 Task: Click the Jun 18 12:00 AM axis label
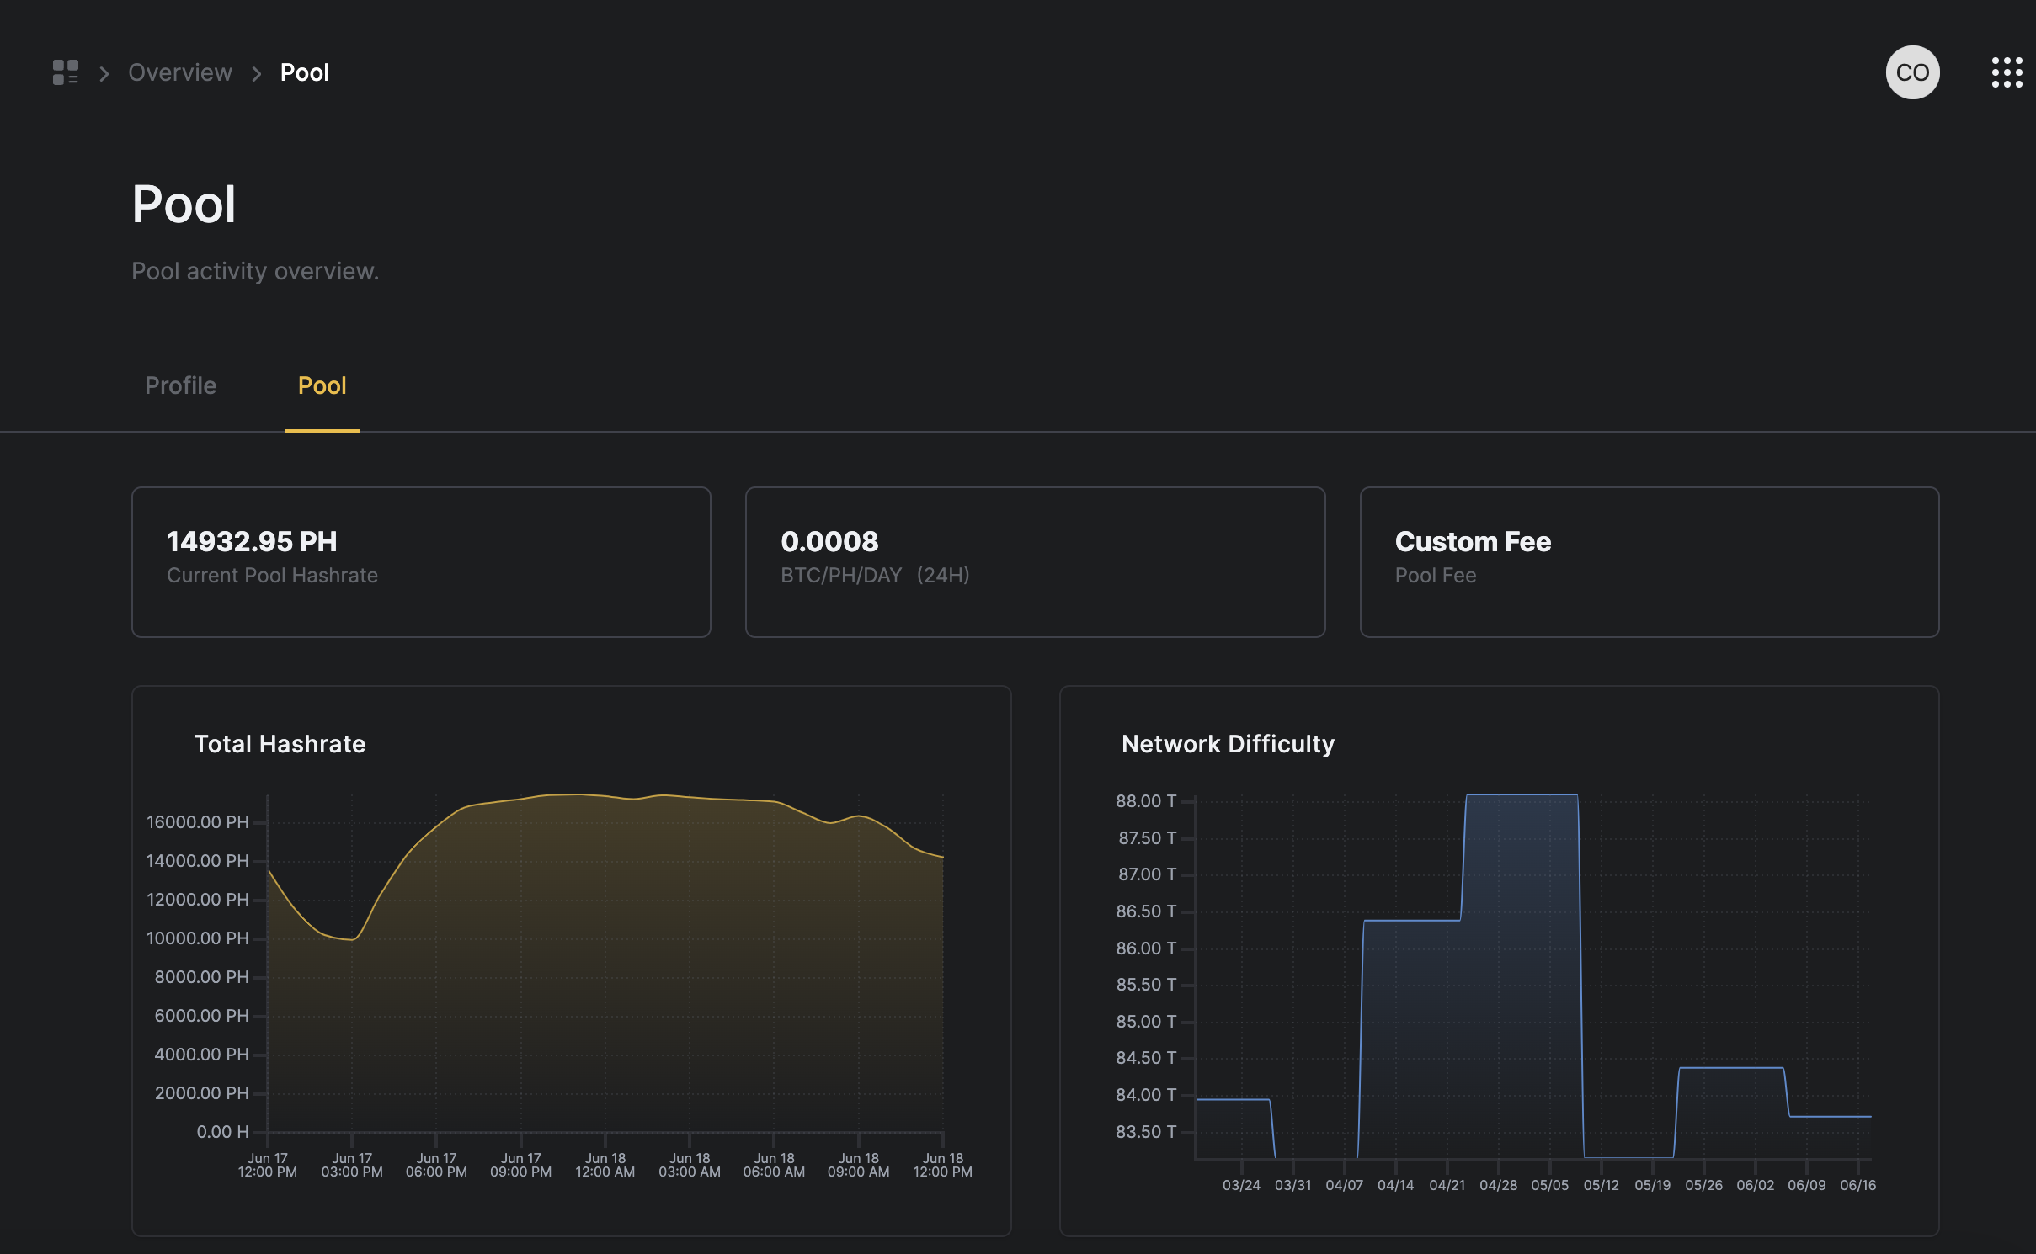(x=604, y=1164)
